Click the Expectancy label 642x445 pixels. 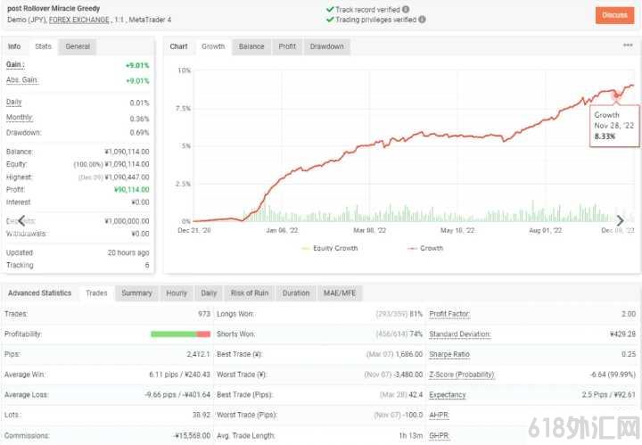448,395
